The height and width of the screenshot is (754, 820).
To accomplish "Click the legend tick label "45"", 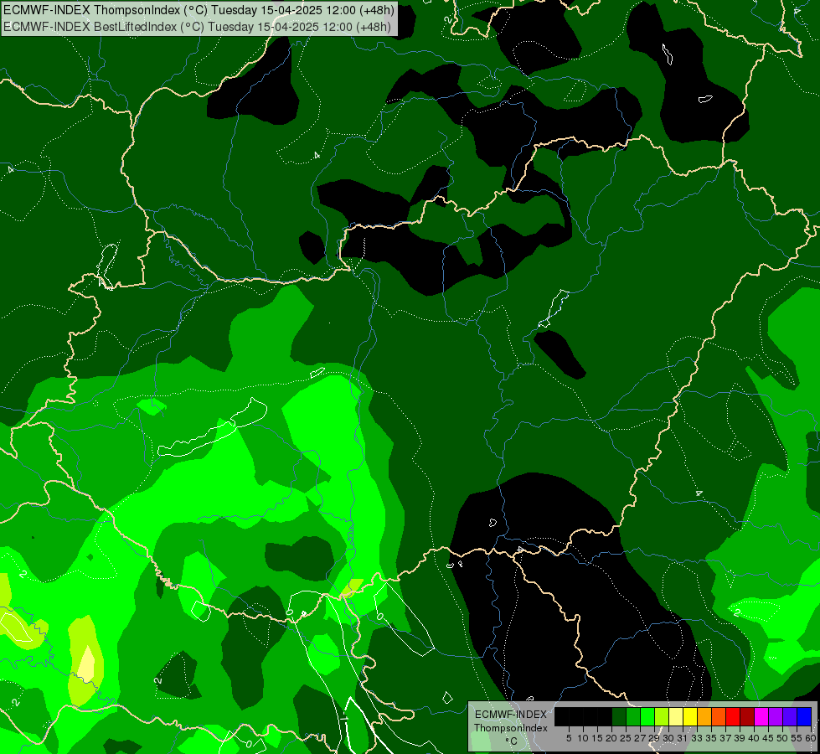I will point(769,738).
